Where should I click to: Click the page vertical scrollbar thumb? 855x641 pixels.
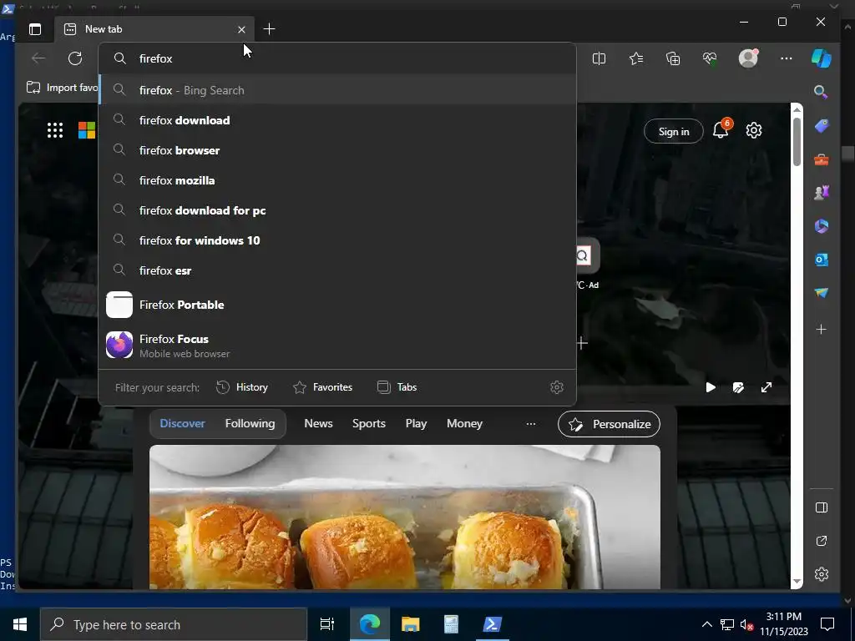(x=797, y=140)
